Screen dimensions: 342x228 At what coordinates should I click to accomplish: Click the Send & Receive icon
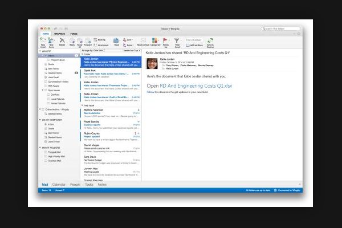210,40
